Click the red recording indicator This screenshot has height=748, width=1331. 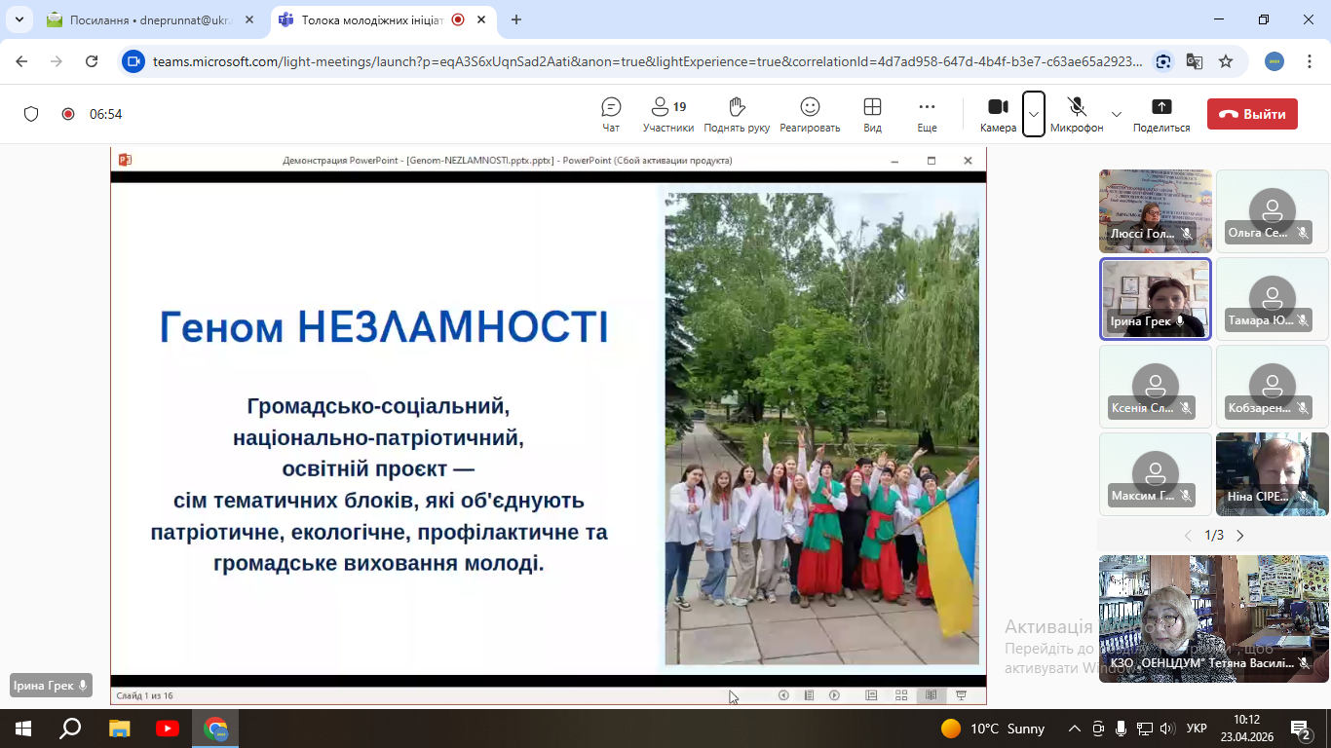tap(68, 114)
